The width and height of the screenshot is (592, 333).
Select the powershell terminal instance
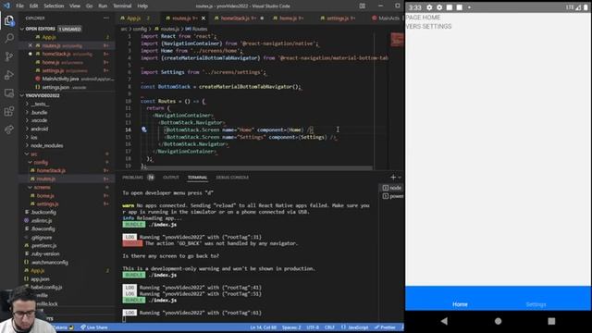tap(392, 196)
